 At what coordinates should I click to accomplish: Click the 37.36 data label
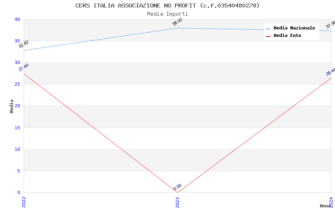[x=331, y=24]
